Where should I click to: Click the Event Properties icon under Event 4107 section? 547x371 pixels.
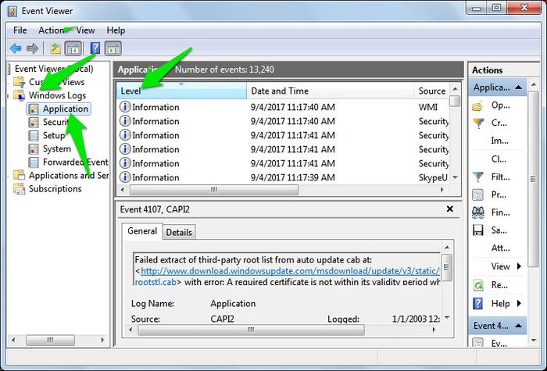(477, 342)
